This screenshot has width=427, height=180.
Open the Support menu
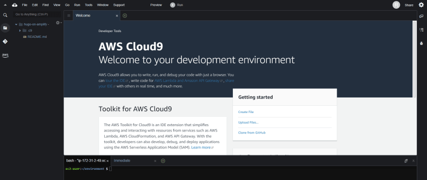(119, 5)
